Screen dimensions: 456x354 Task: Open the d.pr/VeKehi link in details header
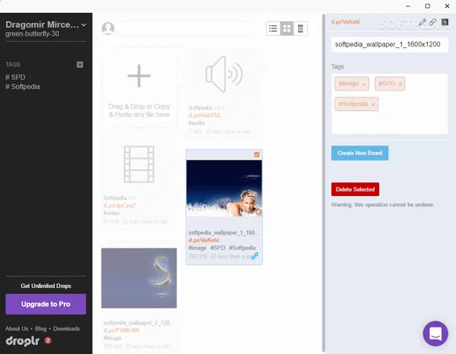(346, 22)
